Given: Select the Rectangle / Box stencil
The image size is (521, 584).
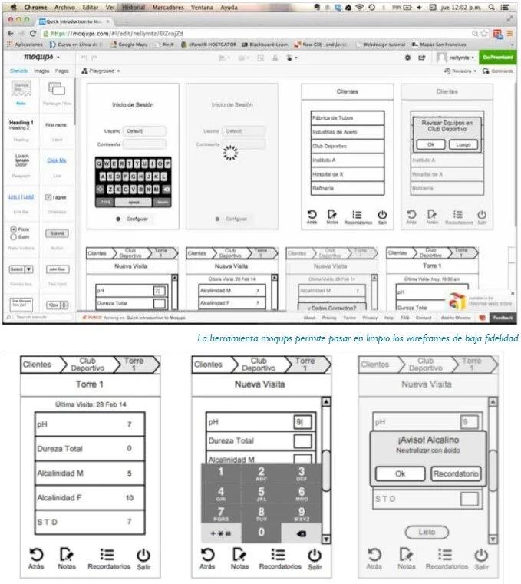Looking at the screenshot, I should [x=57, y=93].
